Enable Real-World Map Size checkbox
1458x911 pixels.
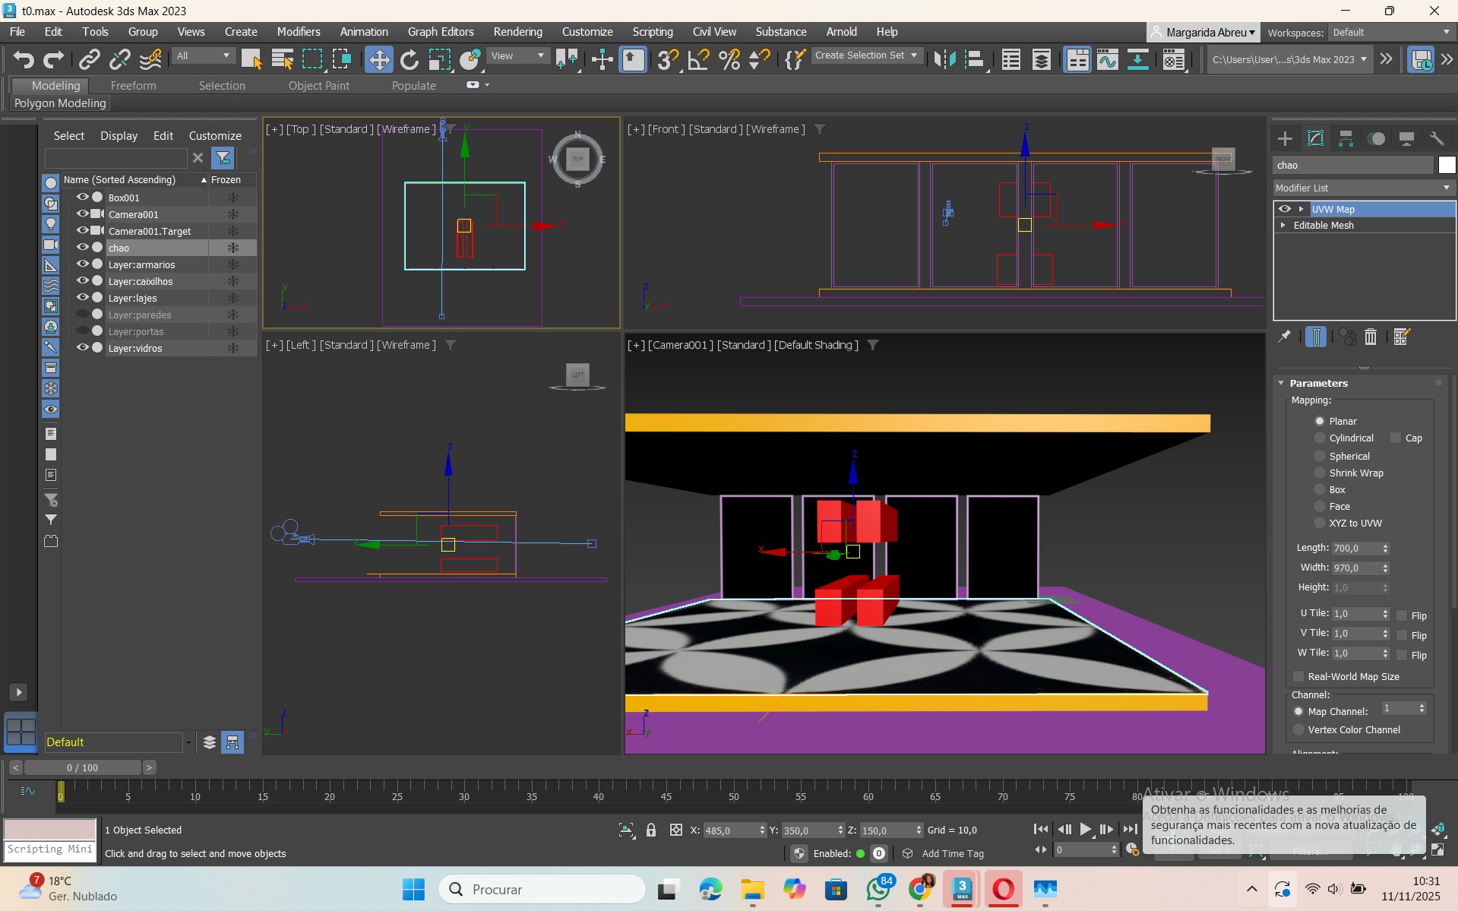coord(1298,676)
